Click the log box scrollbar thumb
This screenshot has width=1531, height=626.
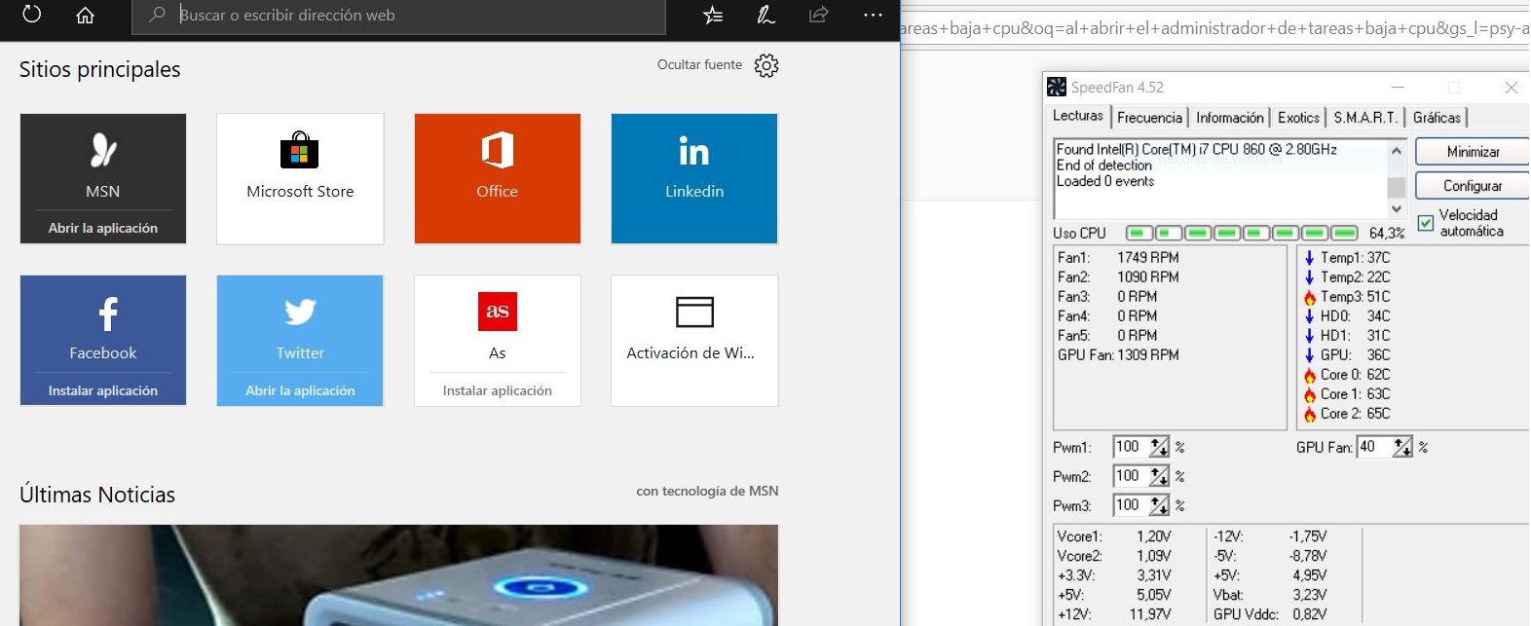coord(1397,186)
